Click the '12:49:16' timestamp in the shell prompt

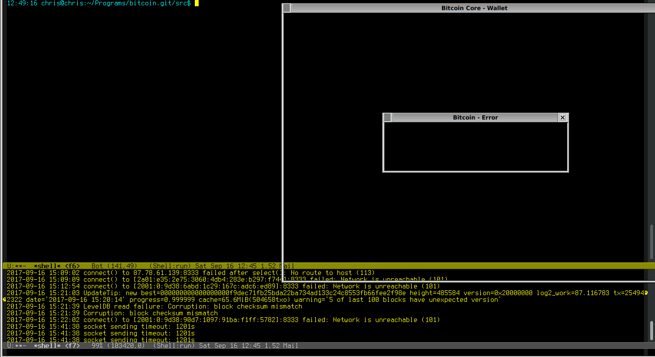(x=22, y=3)
